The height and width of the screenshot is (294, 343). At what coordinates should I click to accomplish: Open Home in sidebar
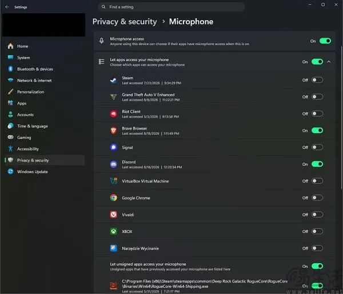[x=45, y=46]
